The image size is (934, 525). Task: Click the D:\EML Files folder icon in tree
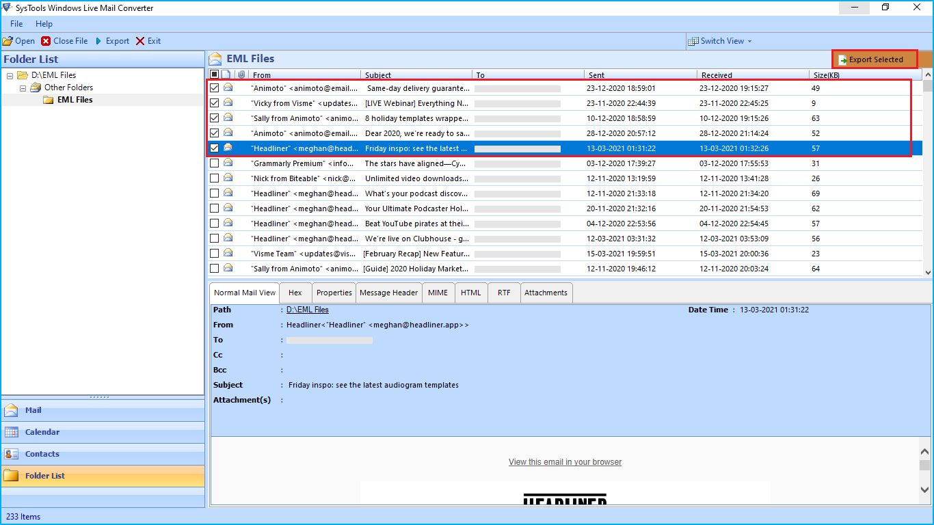tap(23, 75)
